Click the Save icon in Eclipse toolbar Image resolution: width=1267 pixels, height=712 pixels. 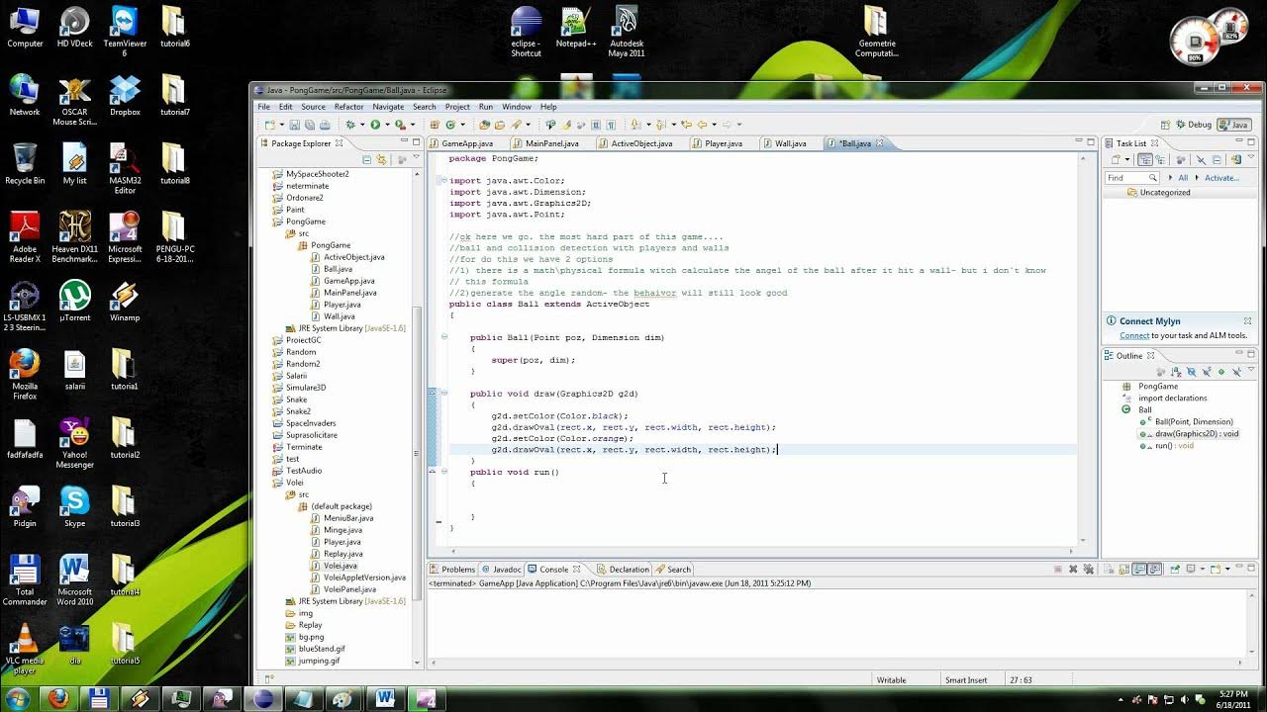coord(294,125)
